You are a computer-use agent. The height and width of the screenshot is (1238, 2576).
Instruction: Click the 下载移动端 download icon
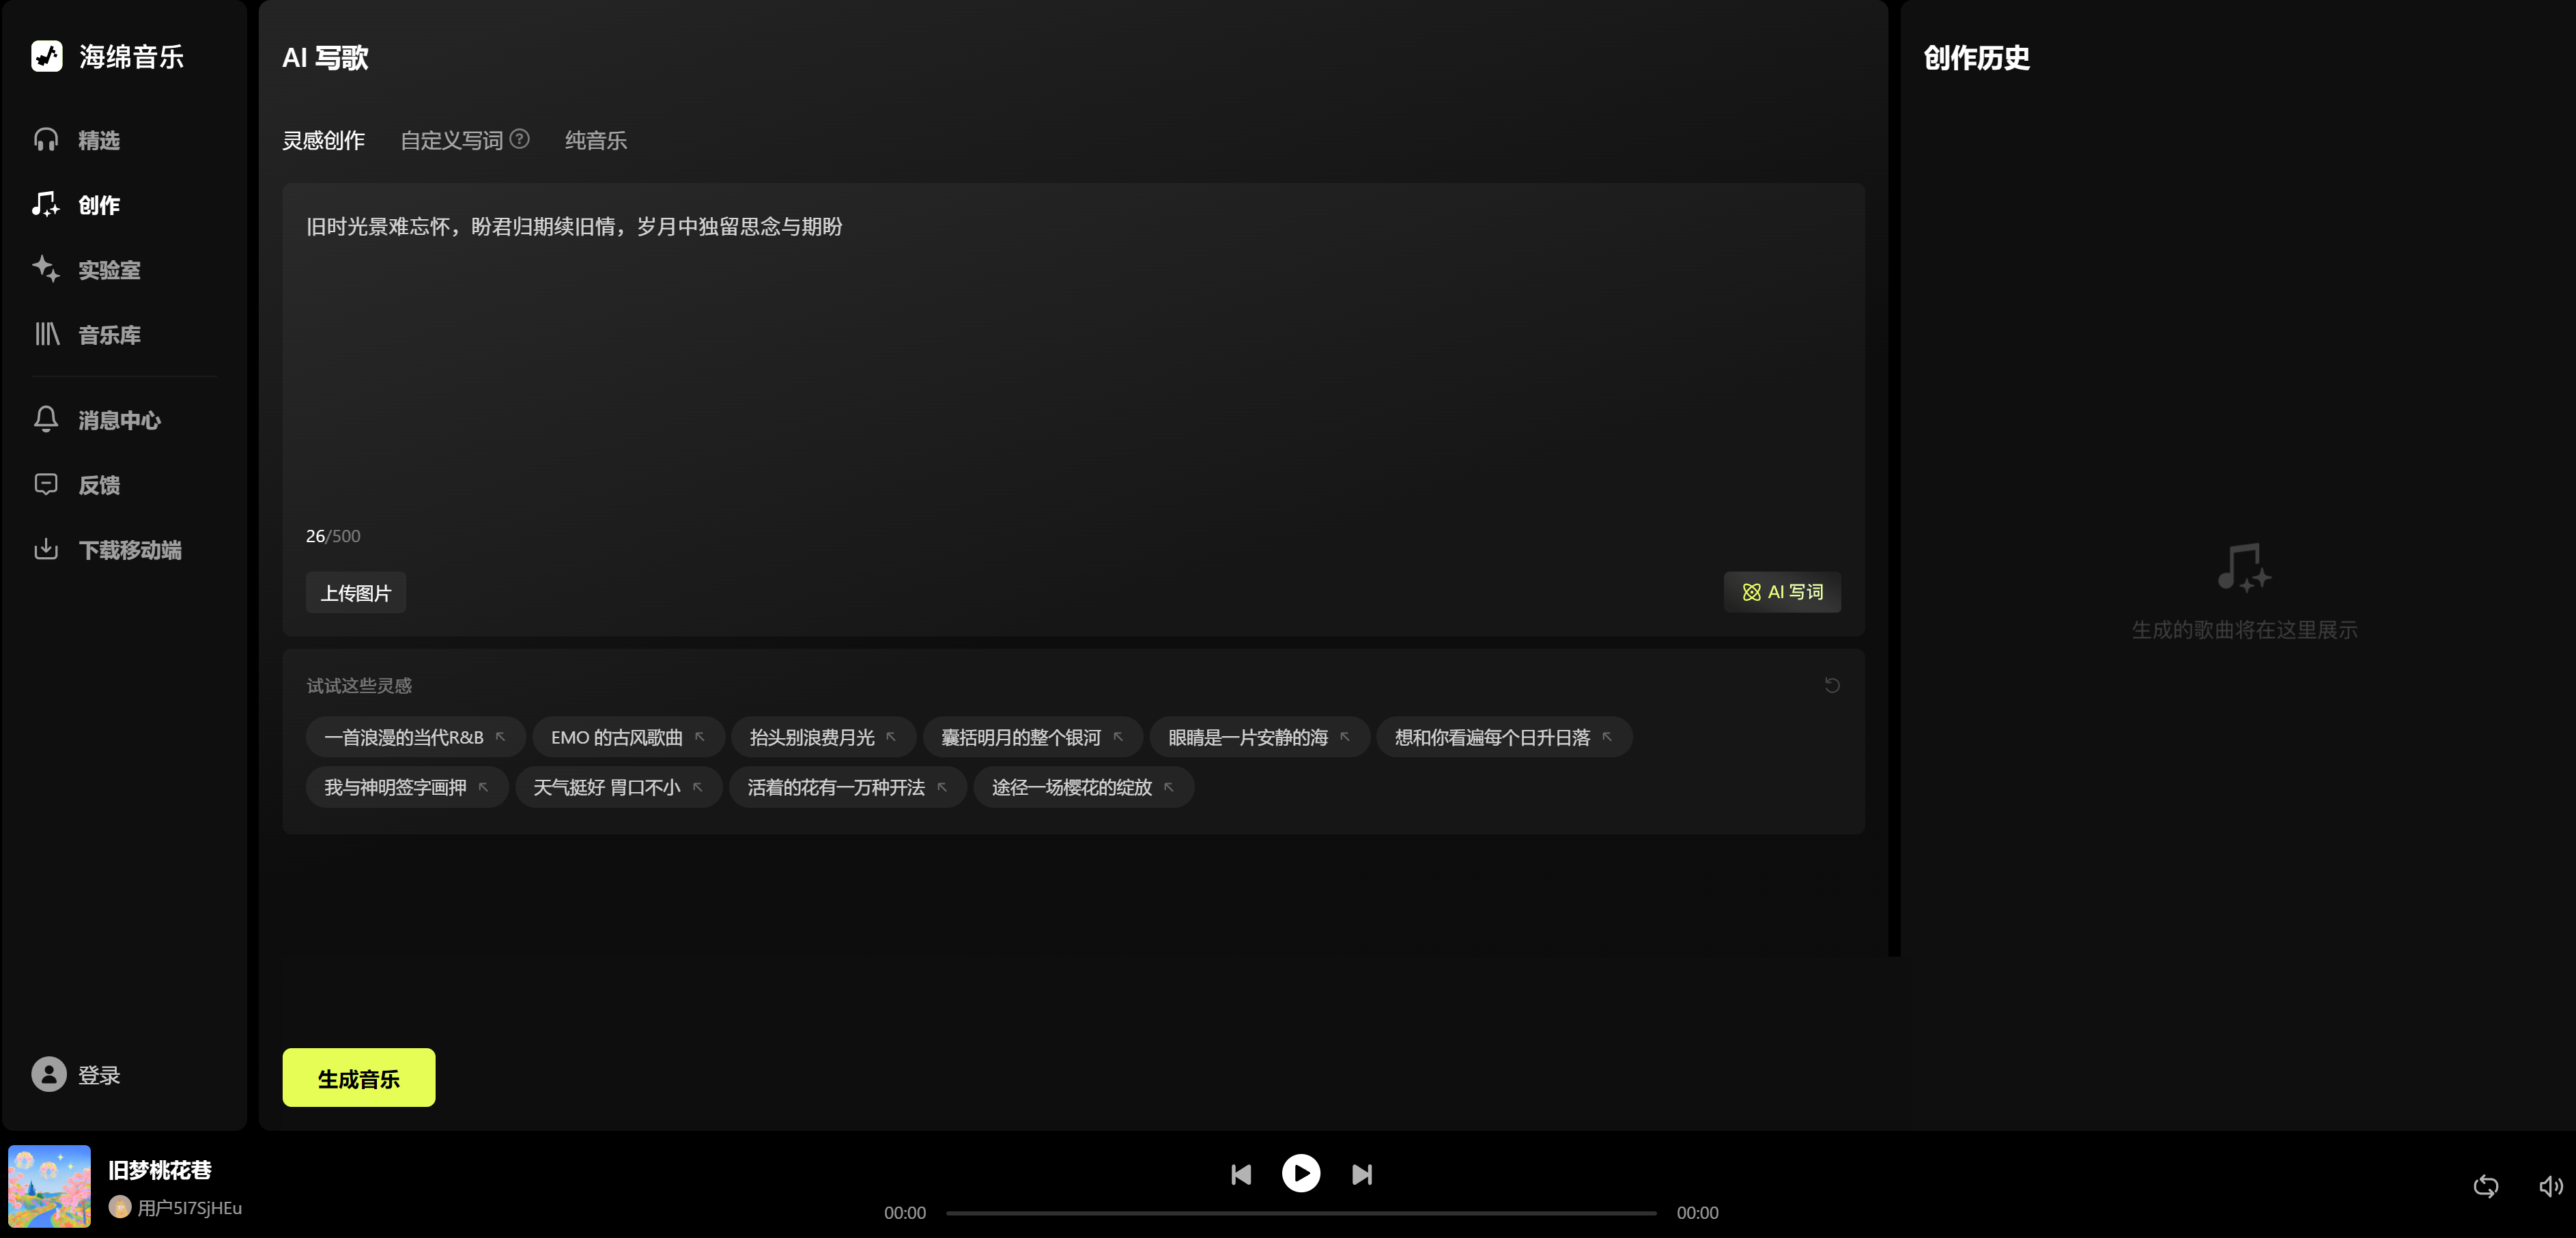[x=46, y=549]
